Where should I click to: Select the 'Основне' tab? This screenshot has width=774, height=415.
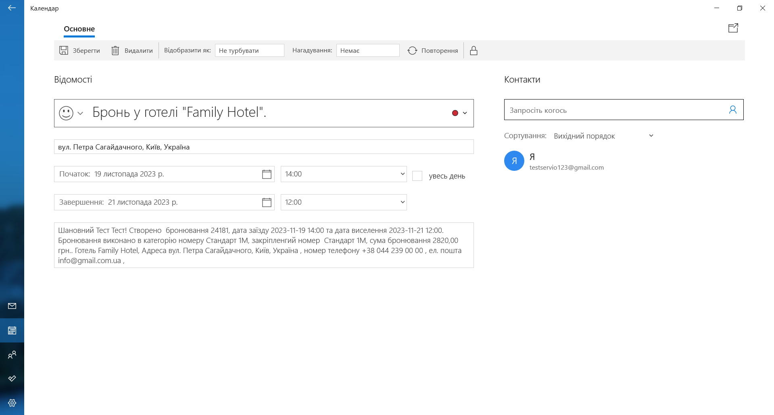pyautogui.click(x=79, y=29)
